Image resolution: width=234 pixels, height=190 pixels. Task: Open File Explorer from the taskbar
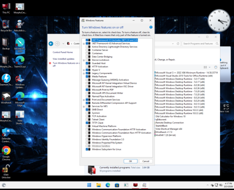click(99, 185)
